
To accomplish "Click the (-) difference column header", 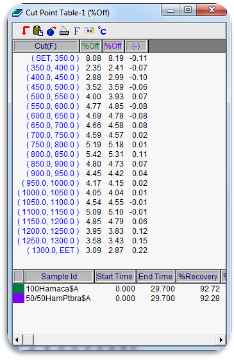I will coord(136,46).
